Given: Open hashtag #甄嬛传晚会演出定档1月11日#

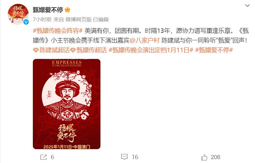Looking at the screenshot, I should pyautogui.click(x=151, y=50).
